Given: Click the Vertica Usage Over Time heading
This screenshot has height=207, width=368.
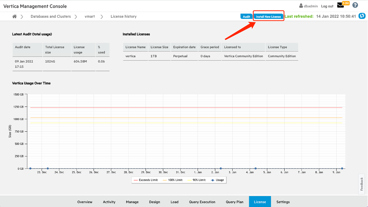Looking at the screenshot, I should [31, 83].
